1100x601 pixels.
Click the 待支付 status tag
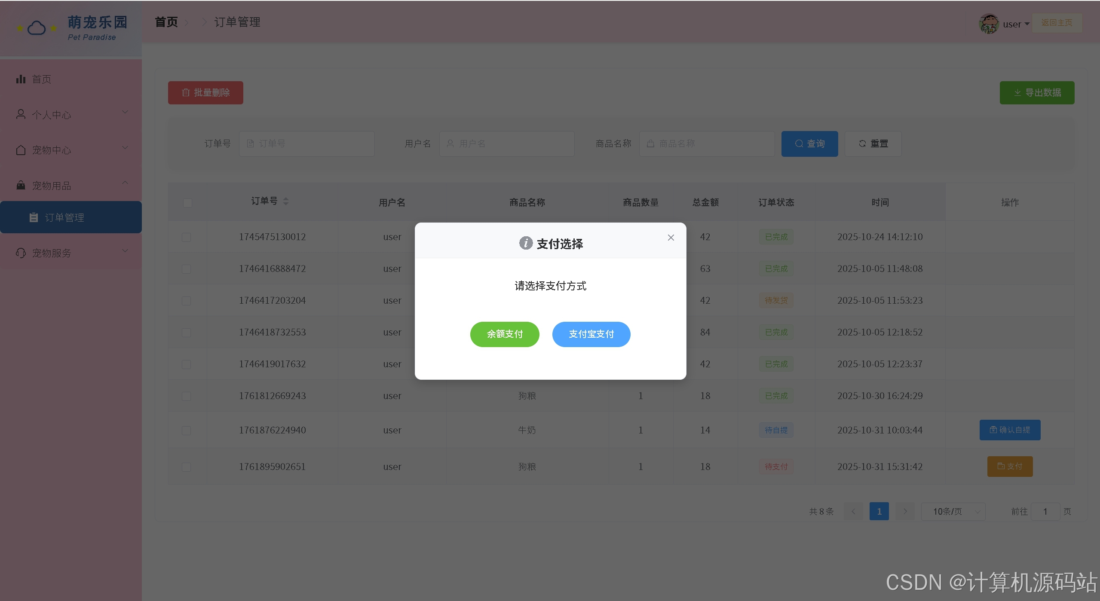776,467
